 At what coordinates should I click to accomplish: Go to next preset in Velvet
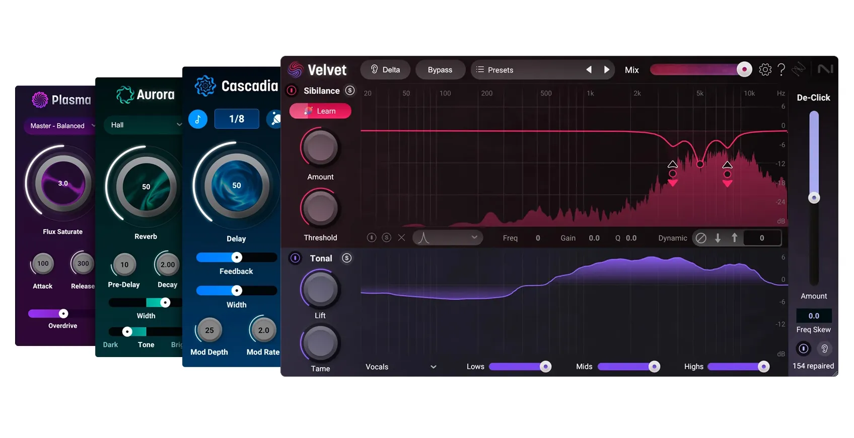(x=607, y=69)
